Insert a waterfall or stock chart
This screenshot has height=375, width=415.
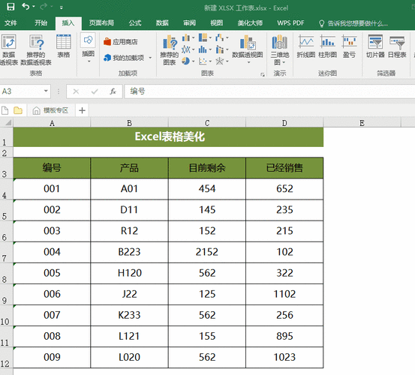219,37
